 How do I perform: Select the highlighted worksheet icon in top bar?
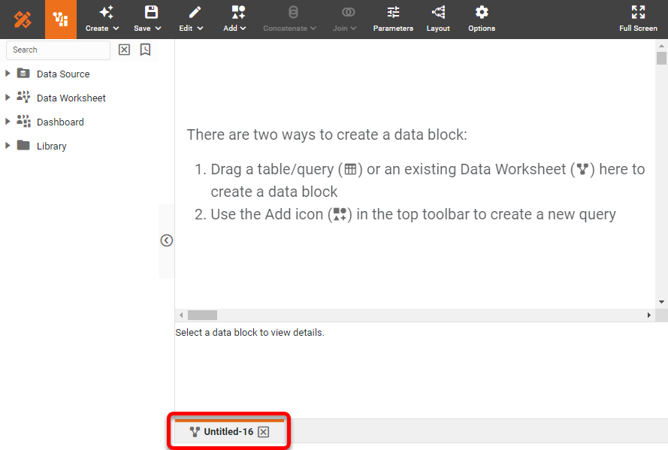click(x=60, y=18)
